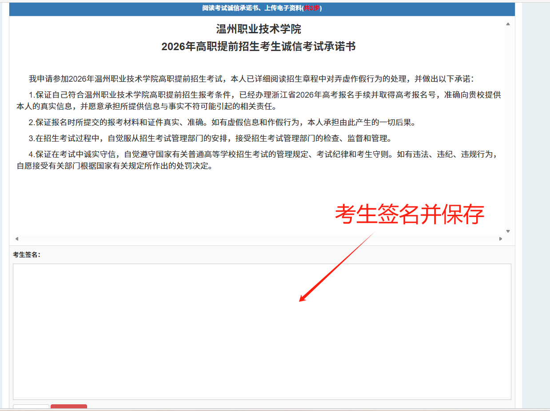The width and height of the screenshot is (550, 411).
Task: Click pledge item 3 about 招生考试管理部门
Action: (210, 138)
